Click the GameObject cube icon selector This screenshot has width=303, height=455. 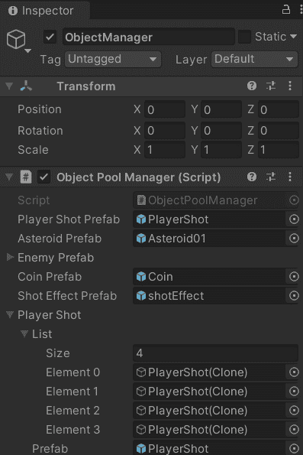(x=18, y=41)
